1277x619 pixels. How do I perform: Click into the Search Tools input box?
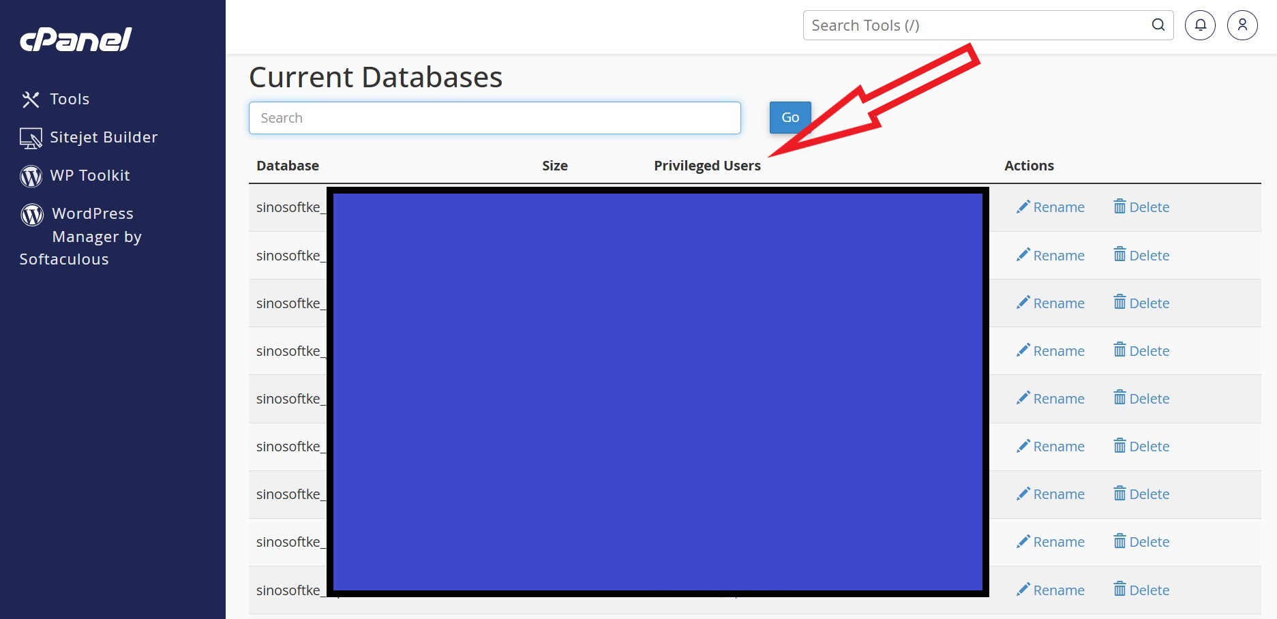click(x=975, y=25)
